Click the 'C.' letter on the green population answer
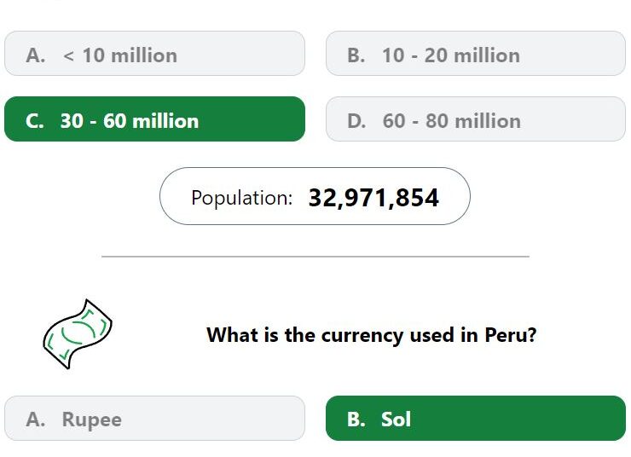The width and height of the screenshot is (631, 457). click(x=35, y=121)
